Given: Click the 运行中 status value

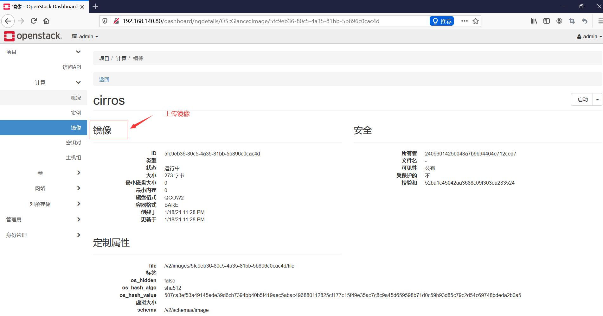Looking at the screenshot, I should click(172, 168).
